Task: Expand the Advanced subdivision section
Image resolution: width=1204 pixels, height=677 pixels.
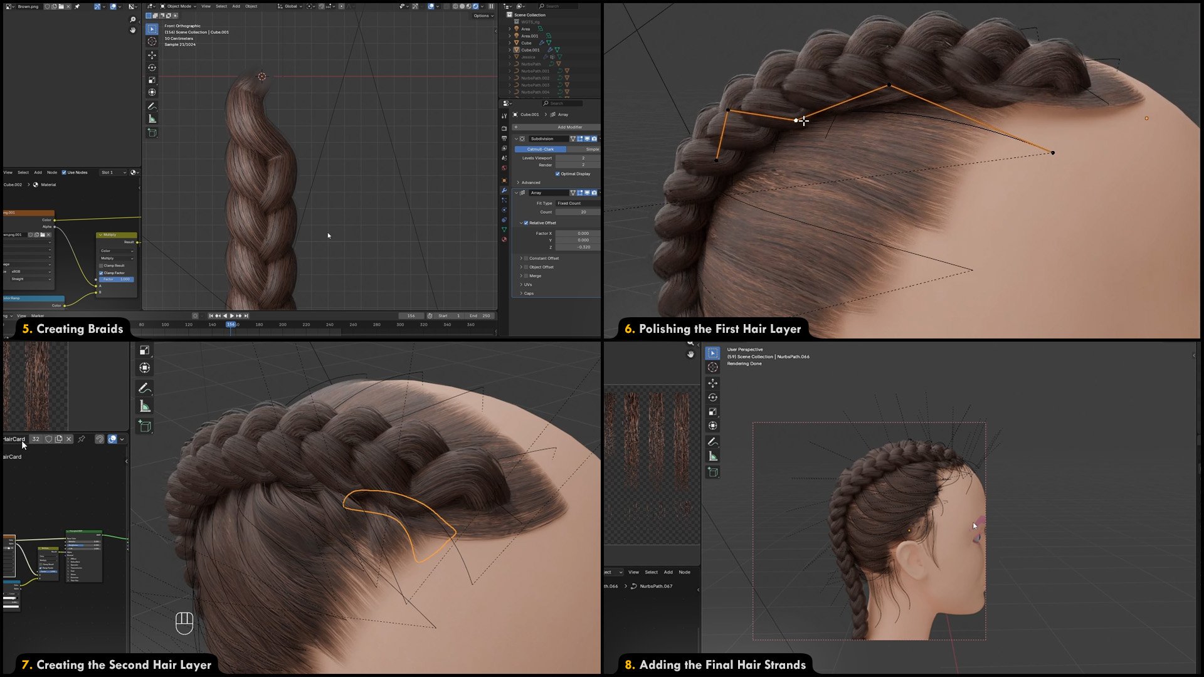Action: [531, 182]
